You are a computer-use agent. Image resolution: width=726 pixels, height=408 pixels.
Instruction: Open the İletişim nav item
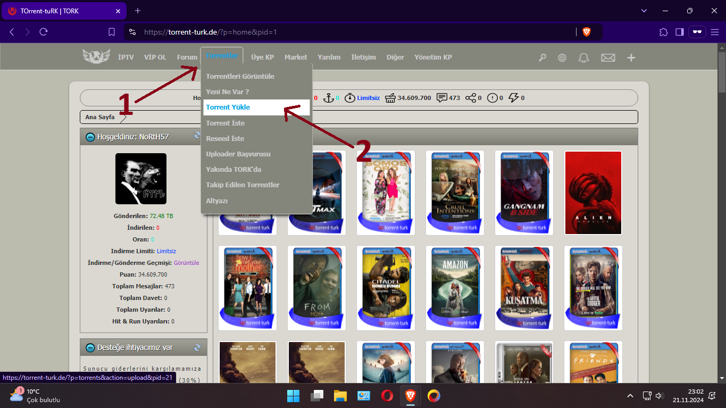click(x=364, y=57)
